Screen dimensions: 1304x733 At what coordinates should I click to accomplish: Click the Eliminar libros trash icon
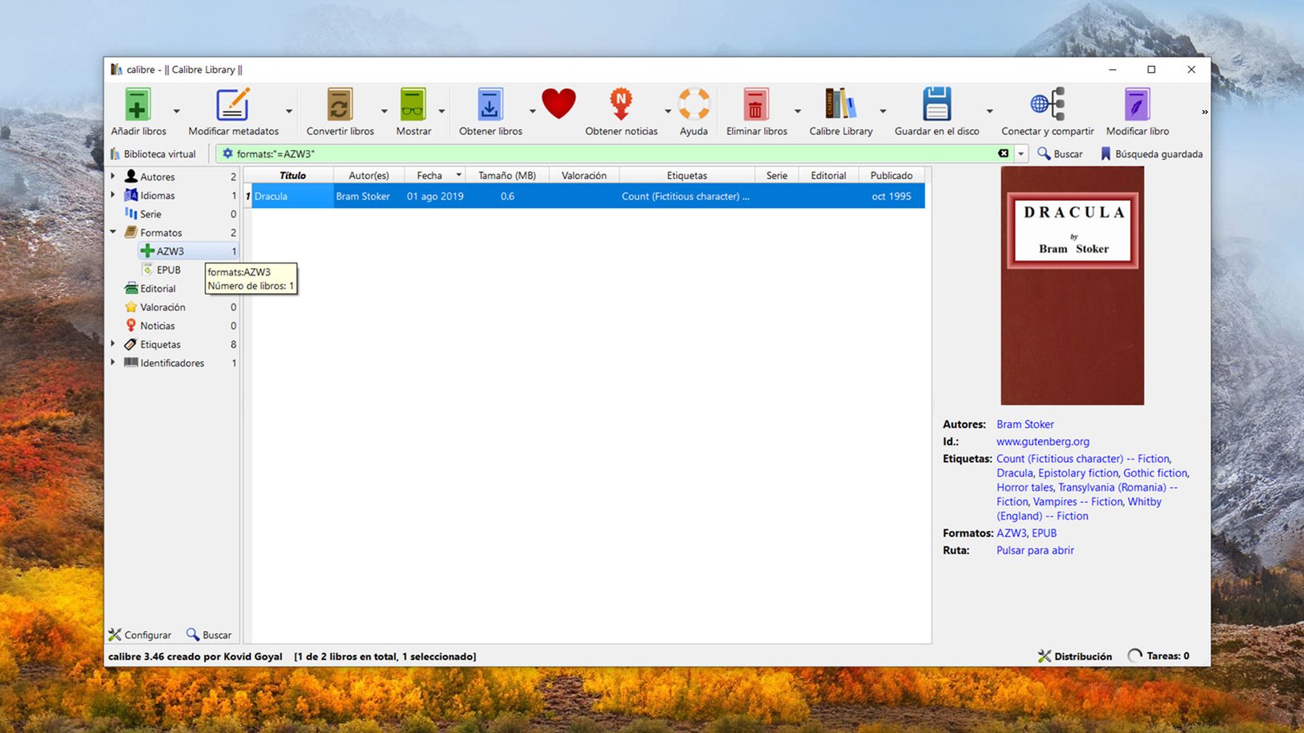coord(756,105)
